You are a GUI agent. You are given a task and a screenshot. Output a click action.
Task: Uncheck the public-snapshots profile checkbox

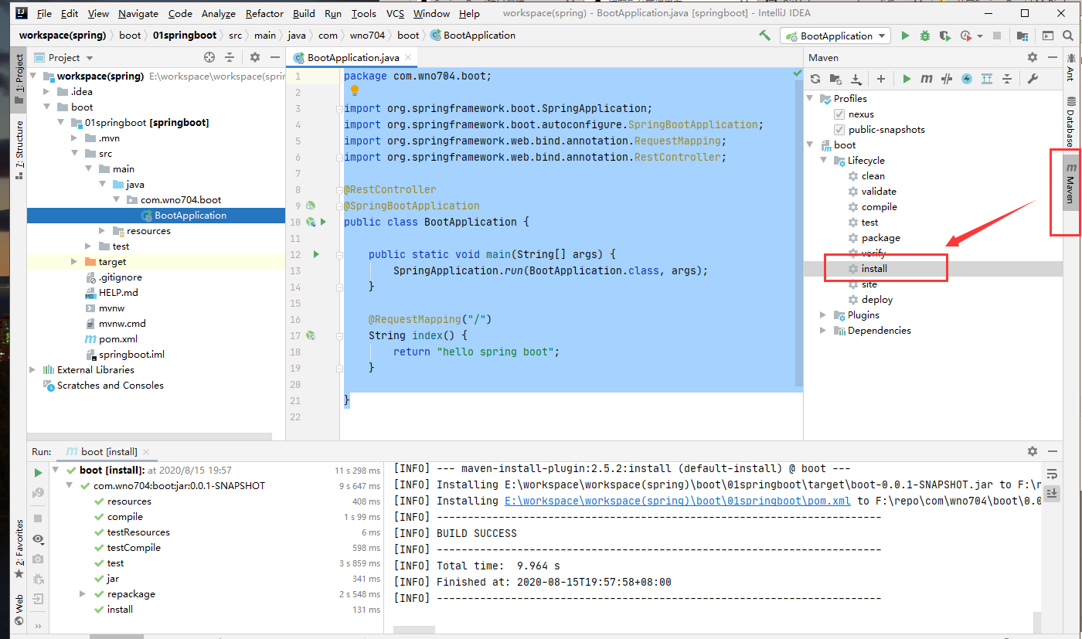(839, 130)
